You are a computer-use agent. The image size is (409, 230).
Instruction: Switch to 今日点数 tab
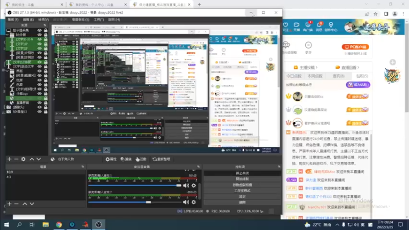[x=294, y=76]
